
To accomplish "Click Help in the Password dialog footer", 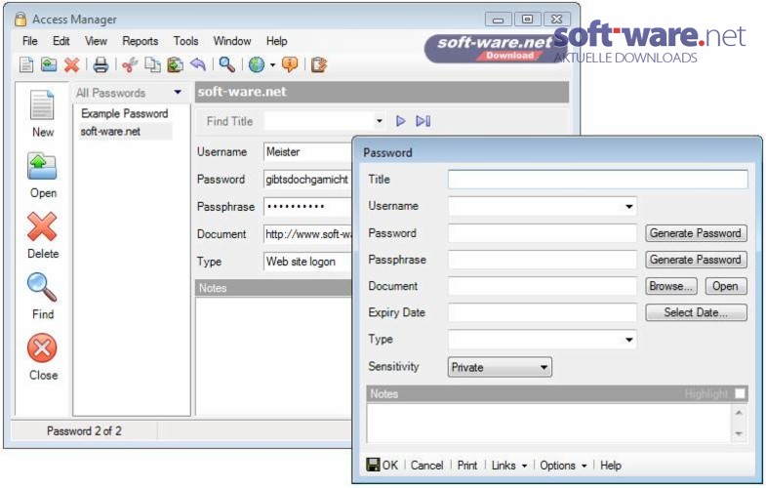I will click(610, 465).
